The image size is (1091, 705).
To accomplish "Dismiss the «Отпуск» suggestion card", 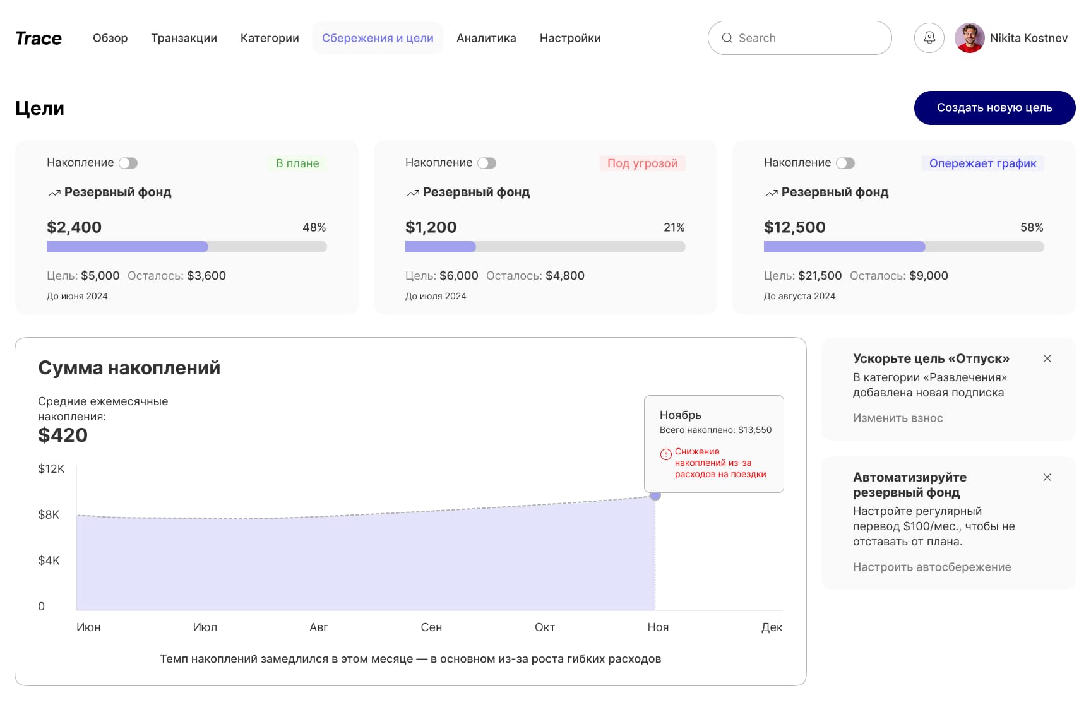I will [x=1047, y=358].
